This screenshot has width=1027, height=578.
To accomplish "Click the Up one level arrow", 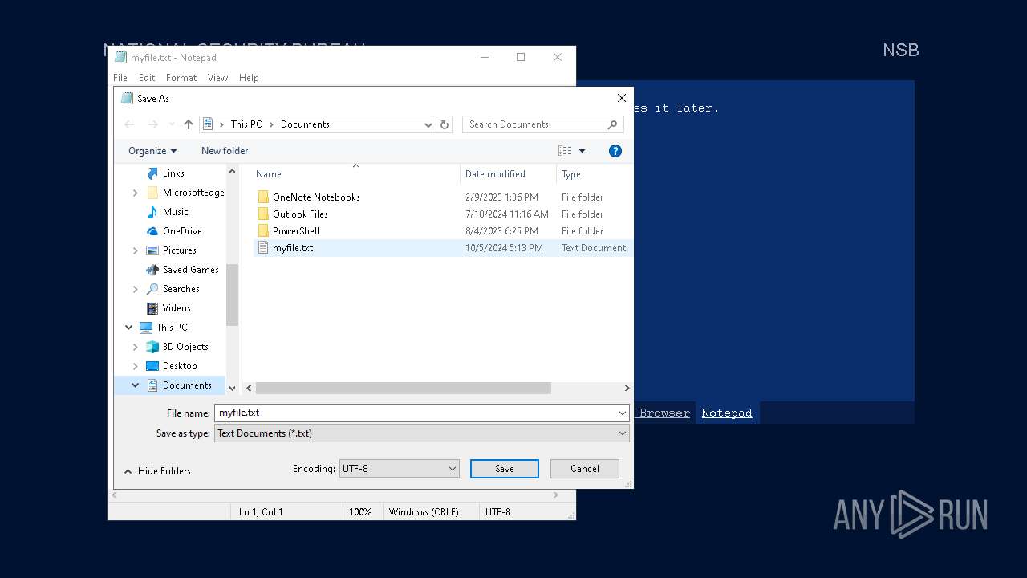I will click(x=189, y=124).
